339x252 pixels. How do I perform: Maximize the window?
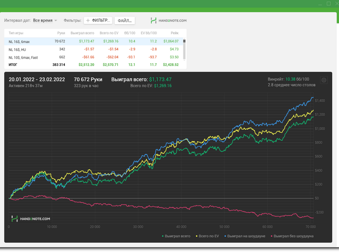(329, 3)
